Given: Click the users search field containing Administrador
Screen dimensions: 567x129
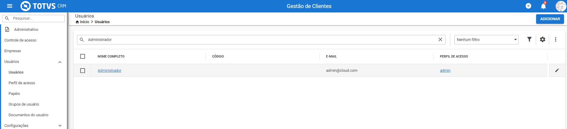Looking at the screenshot, I should (x=261, y=40).
